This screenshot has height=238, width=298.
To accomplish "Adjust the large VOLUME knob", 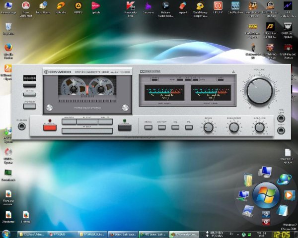I will (x=260, y=91).
